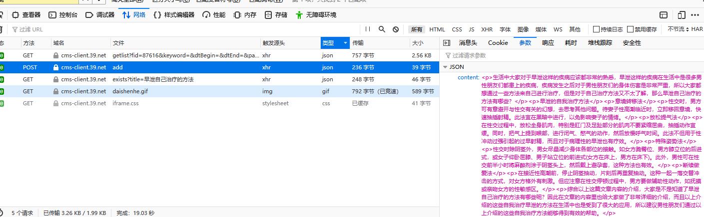Open the 查看器 (Inspector) panel
The width and height of the screenshot is (704, 217).
click(26, 15)
